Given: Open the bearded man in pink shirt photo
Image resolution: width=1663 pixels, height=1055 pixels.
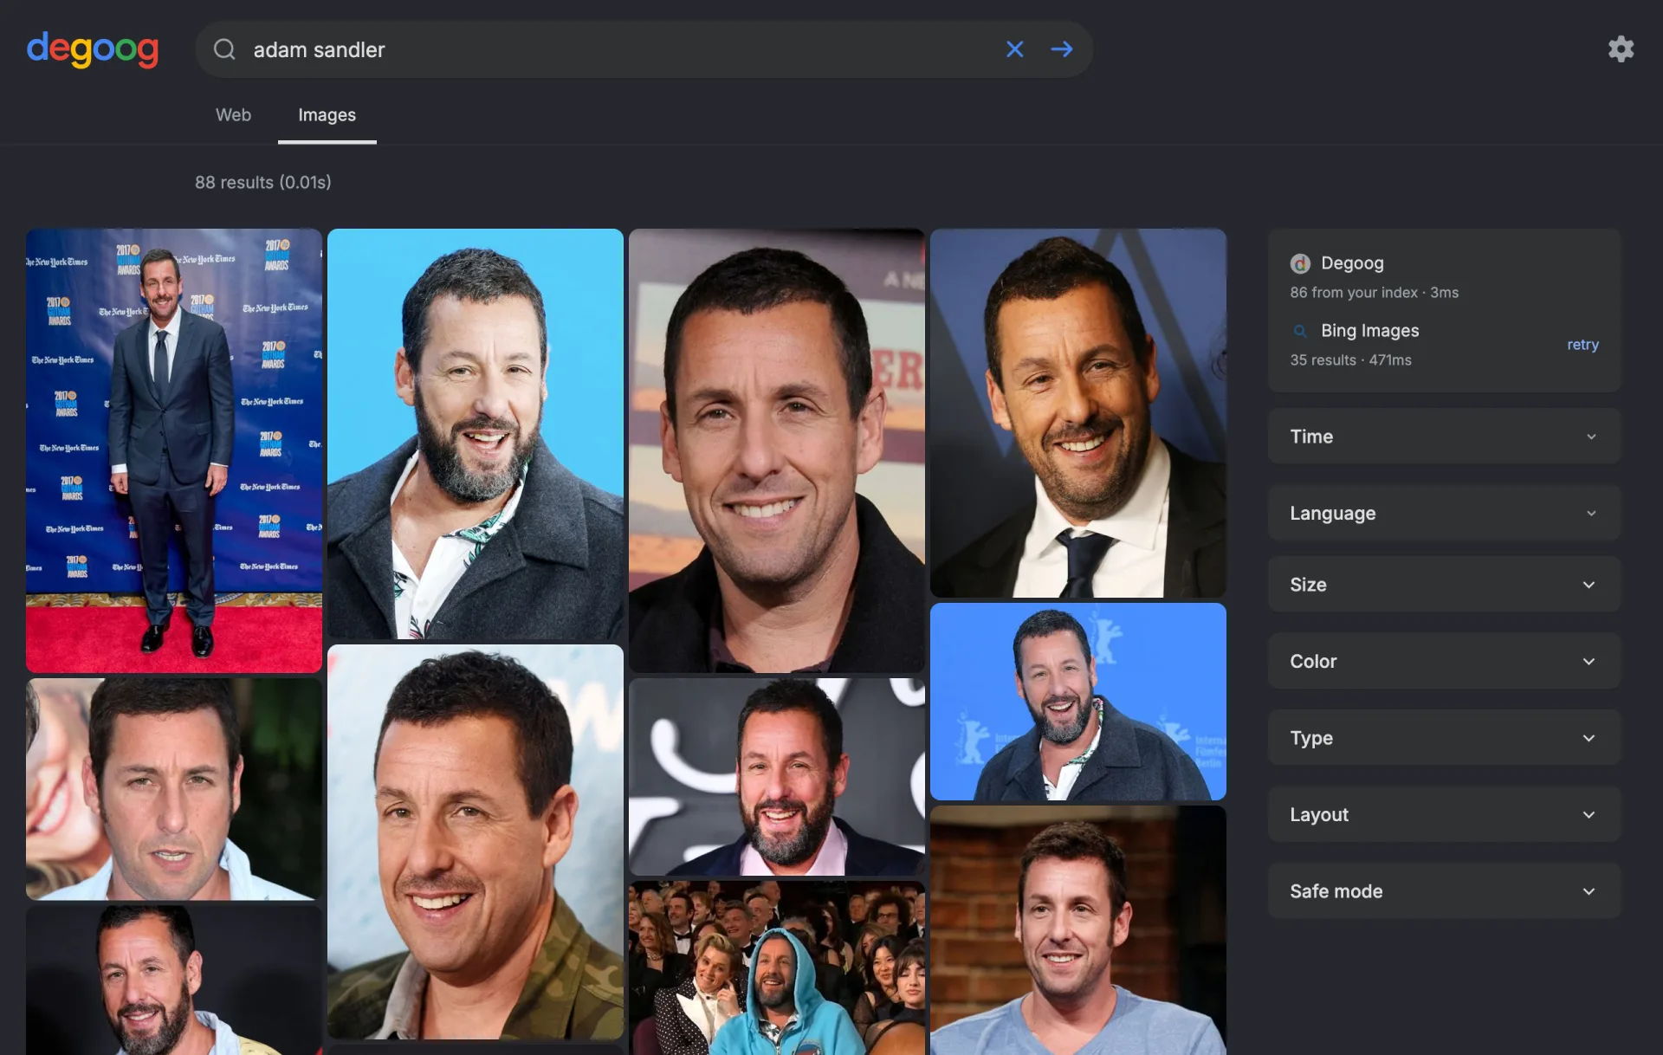Looking at the screenshot, I should click(777, 777).
